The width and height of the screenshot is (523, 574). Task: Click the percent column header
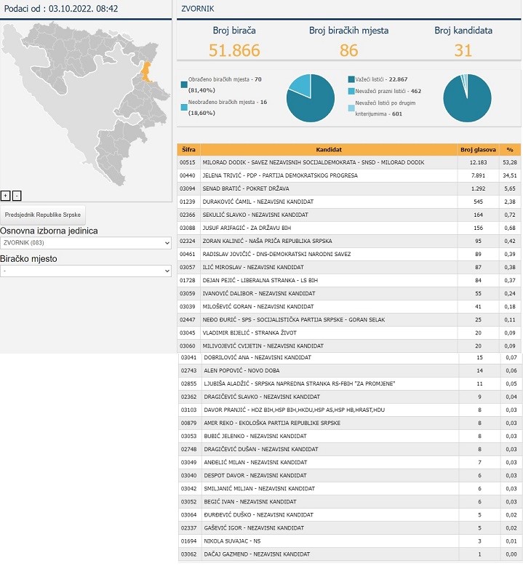pyautogui.click(x=510, y=150)
